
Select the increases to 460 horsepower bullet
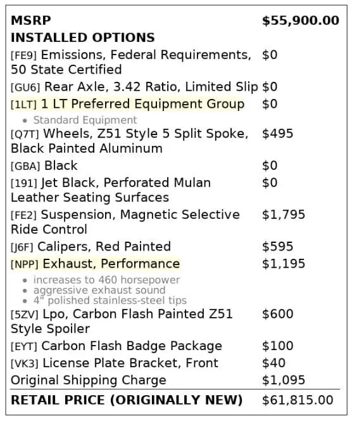pyautogui.click(x=106, y=280)
